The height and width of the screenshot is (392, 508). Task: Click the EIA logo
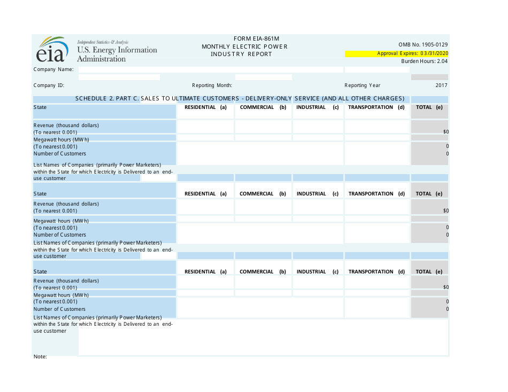tap(51, 51)
